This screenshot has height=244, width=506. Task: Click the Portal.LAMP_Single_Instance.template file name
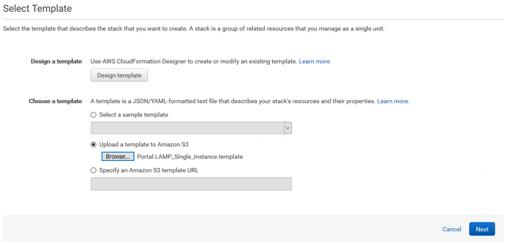pos(190,157)
